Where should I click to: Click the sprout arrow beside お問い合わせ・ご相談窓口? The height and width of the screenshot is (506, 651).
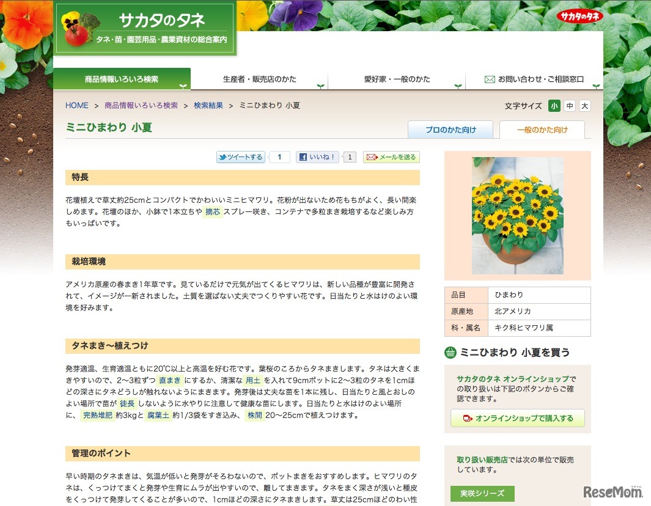(x=596, y=86)
